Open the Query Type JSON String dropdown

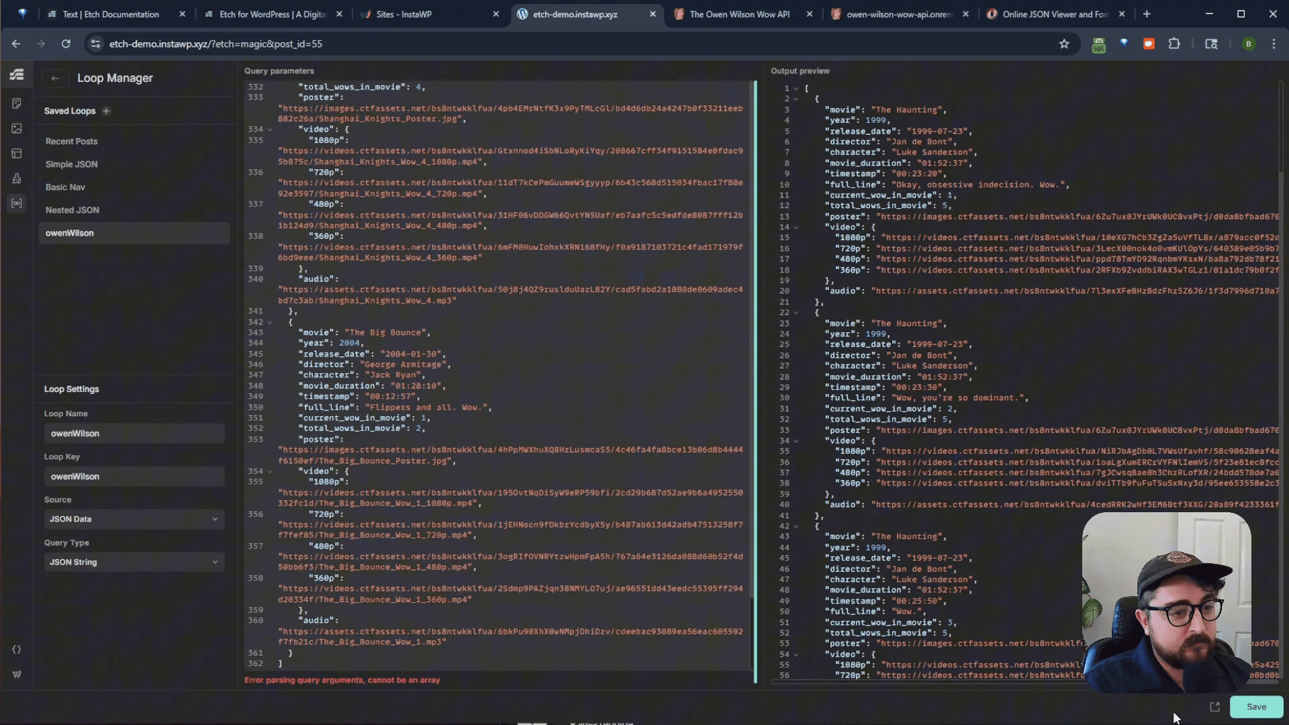(134, 562)
